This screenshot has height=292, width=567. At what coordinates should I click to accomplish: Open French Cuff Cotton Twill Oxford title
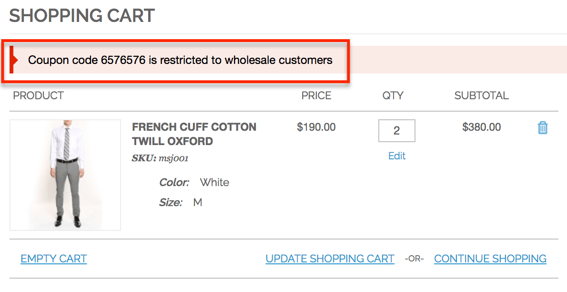tap(194, 134)
